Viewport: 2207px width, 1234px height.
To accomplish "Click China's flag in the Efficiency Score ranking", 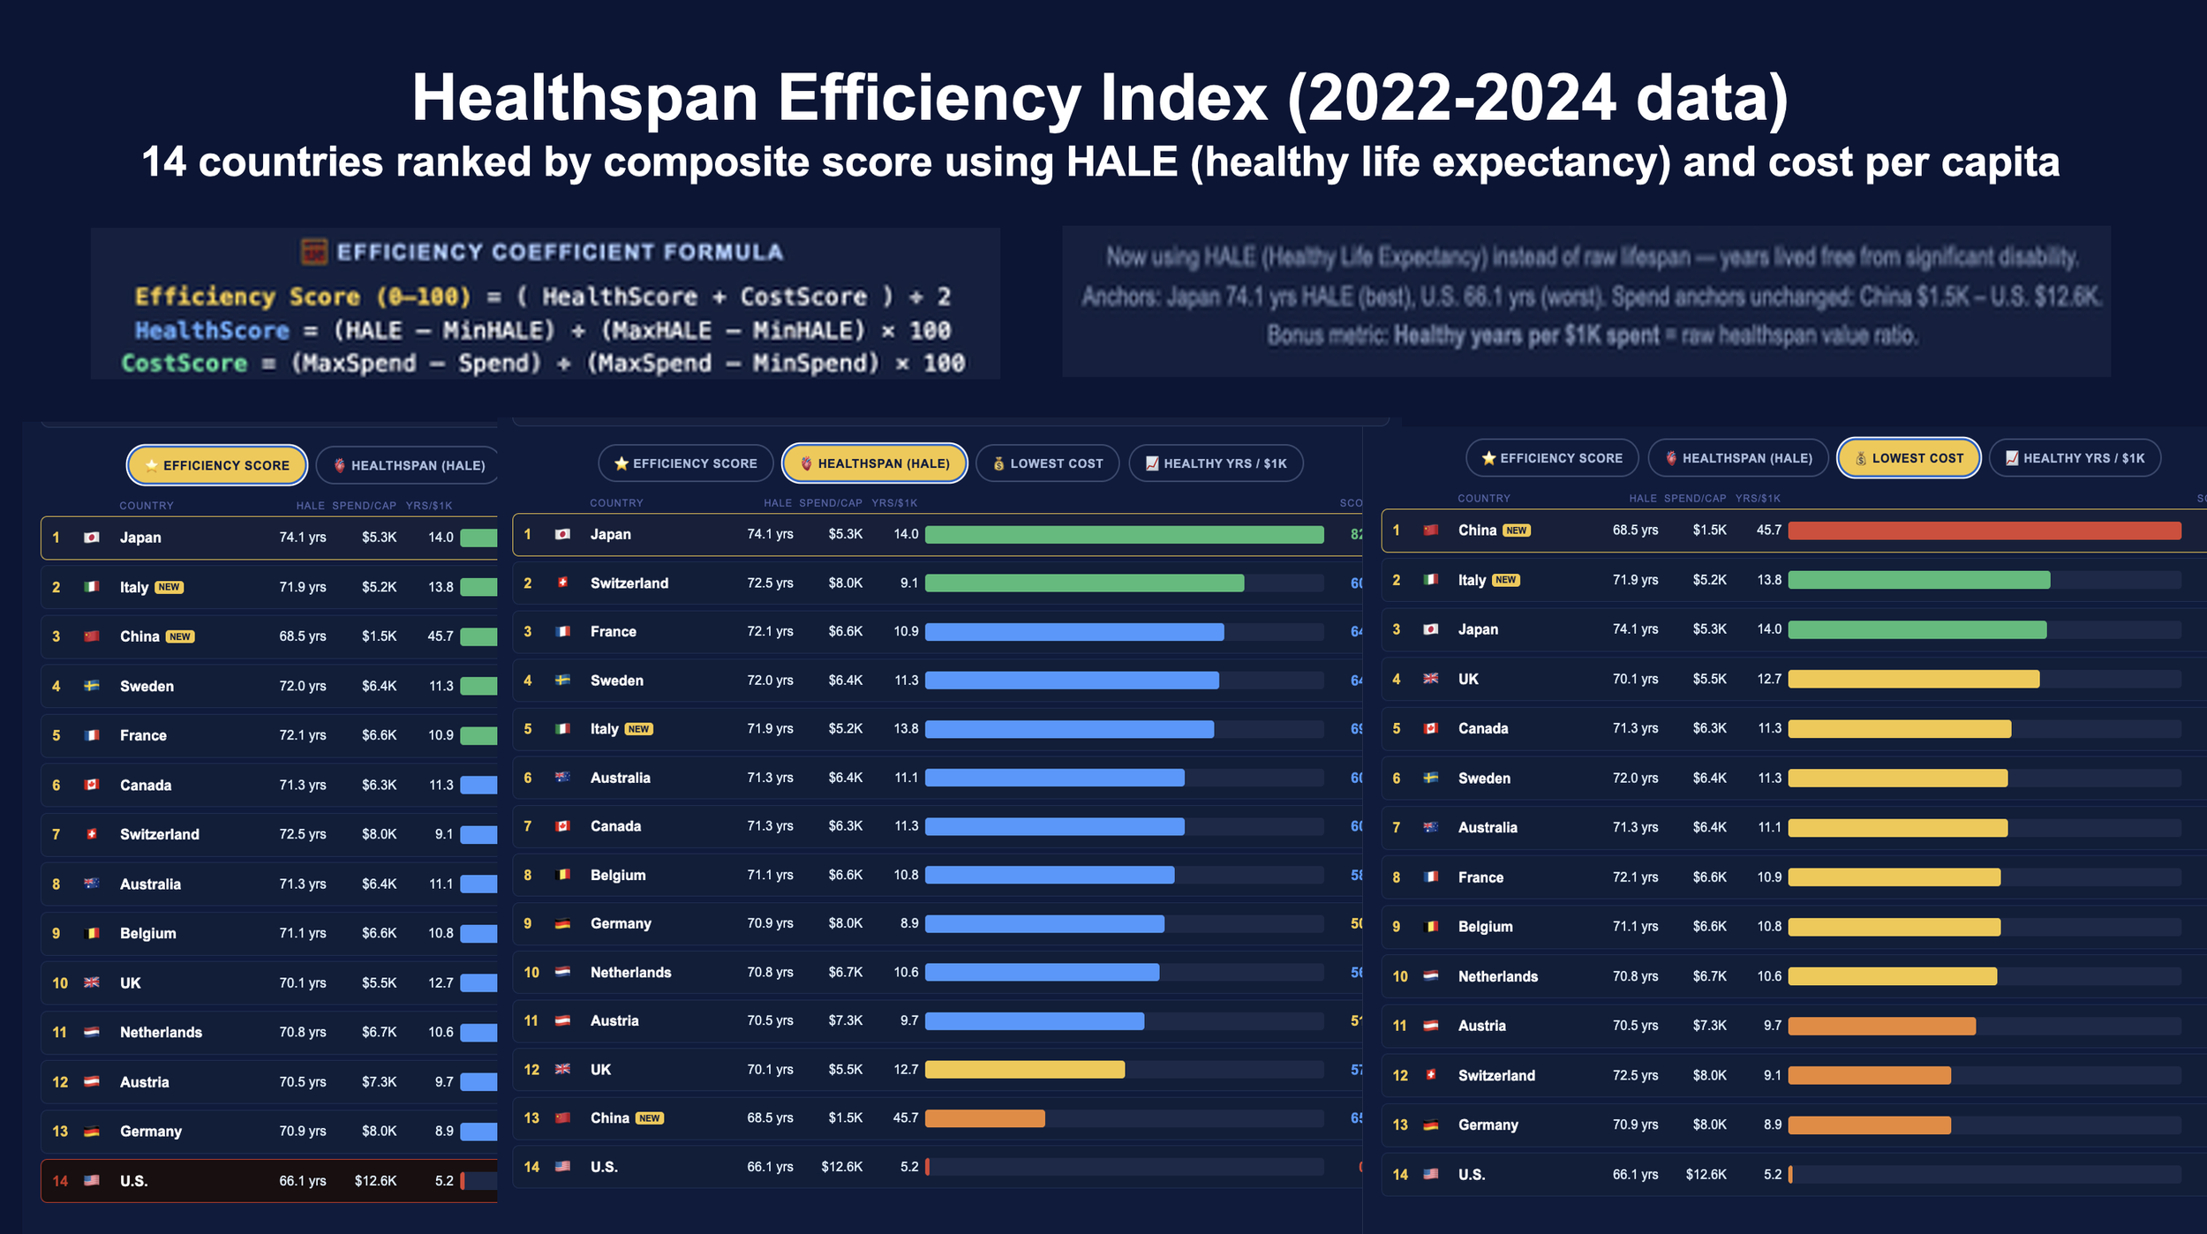I will click(91, 636).
